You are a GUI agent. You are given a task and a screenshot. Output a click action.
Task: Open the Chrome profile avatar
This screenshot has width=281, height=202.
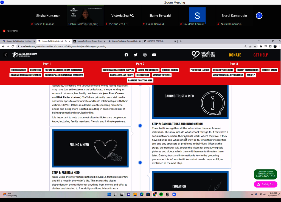[275, 46]
